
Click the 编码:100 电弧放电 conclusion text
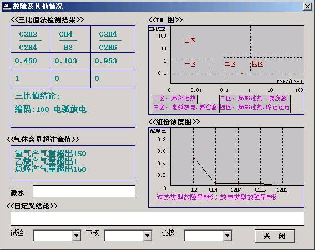coord(51,109)
